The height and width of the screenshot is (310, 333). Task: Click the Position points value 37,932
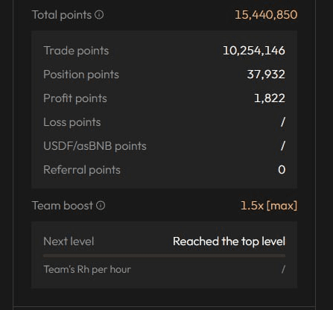click(266, 75)
